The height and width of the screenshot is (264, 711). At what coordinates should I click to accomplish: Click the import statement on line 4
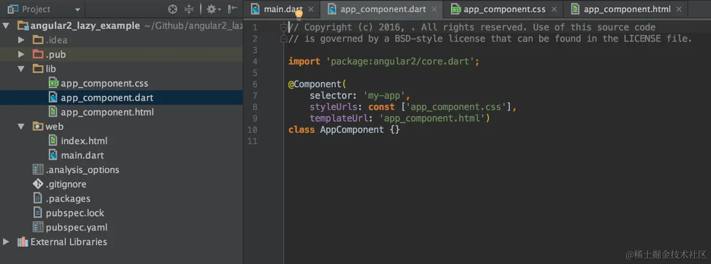point(384,61)
